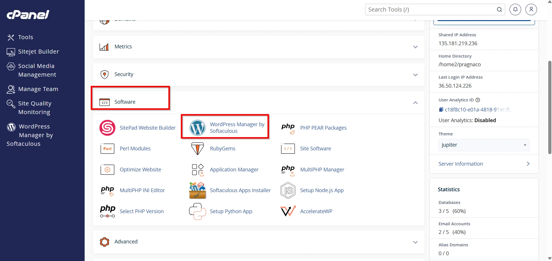Open Manage Team in sidebar
552x261 pixels.
(32, 89)
